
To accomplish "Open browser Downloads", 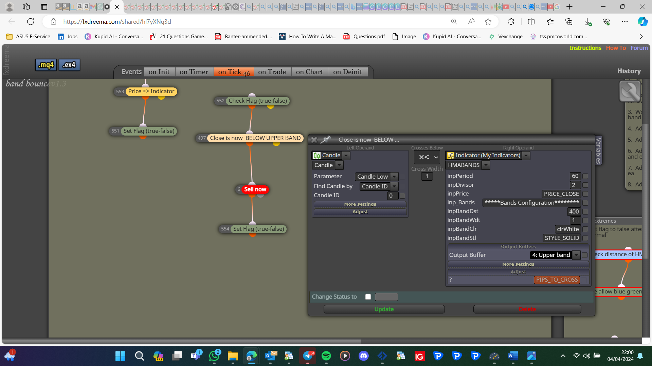I will (588, 22).
